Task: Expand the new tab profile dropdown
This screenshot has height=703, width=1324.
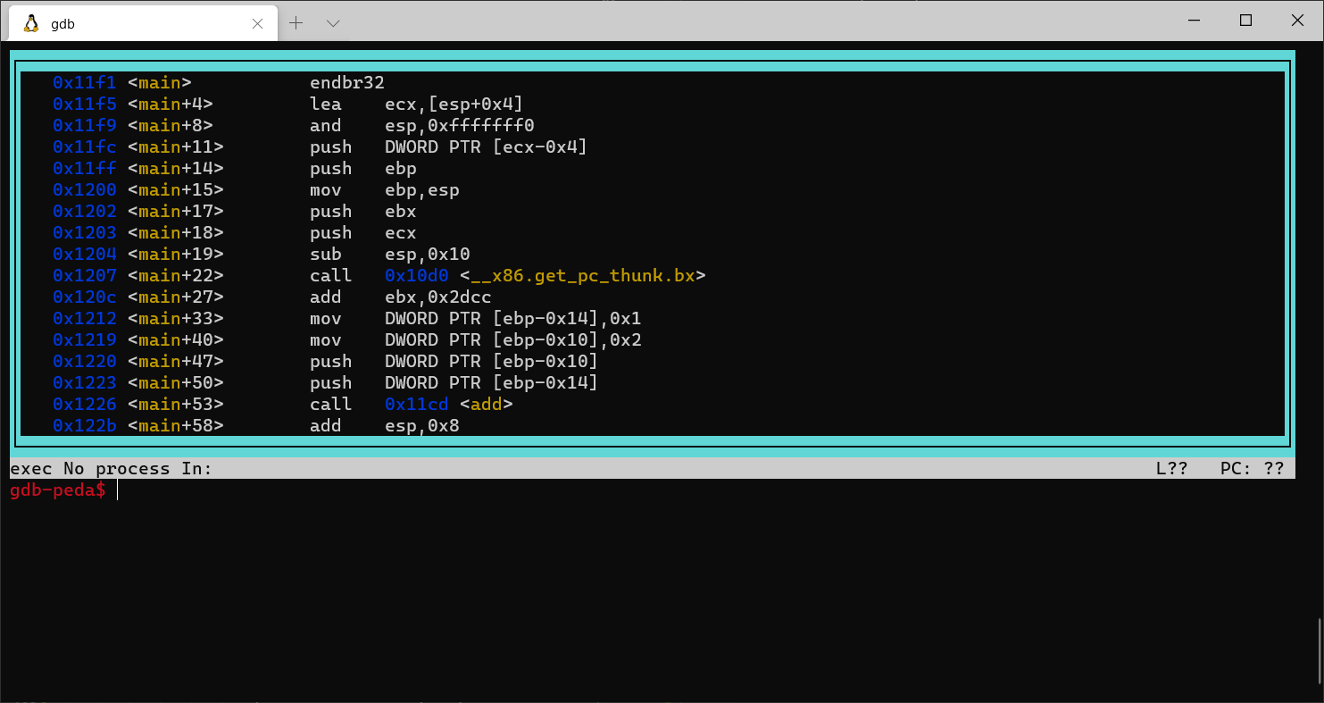Action: pos(333,23)
